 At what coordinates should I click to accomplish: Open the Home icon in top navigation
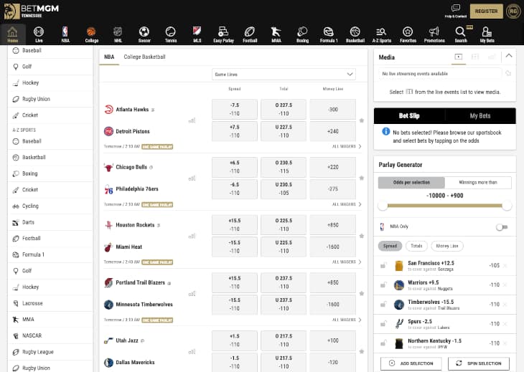[12, 34]
